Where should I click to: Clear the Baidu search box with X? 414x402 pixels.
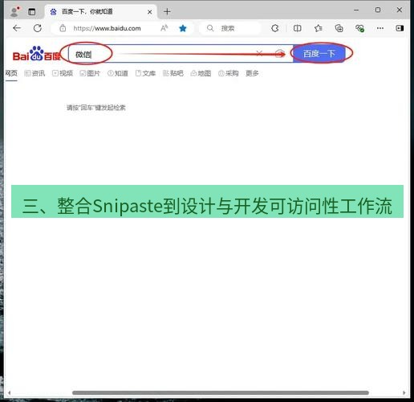[259, 54]
